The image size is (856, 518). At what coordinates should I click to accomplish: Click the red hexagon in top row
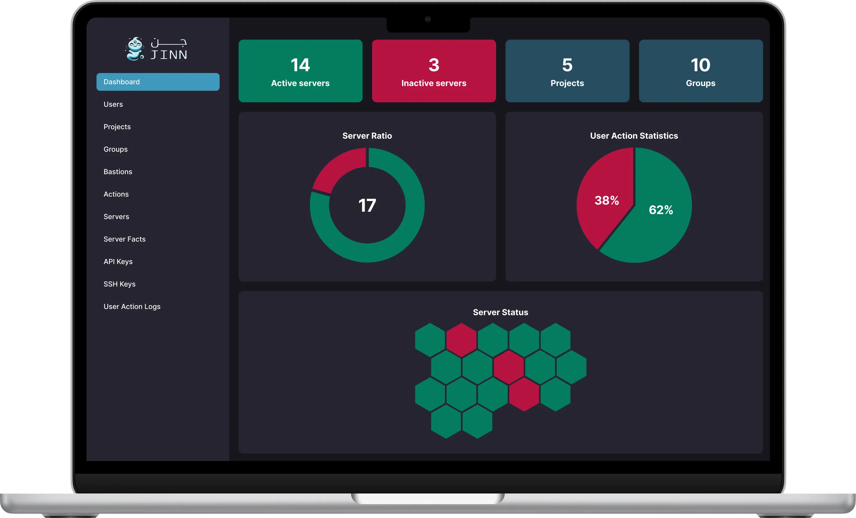point(461,340)
